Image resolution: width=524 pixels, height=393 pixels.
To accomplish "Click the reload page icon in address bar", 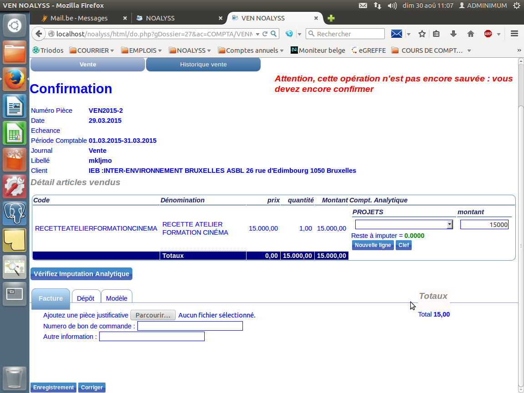I will point(265,34).
